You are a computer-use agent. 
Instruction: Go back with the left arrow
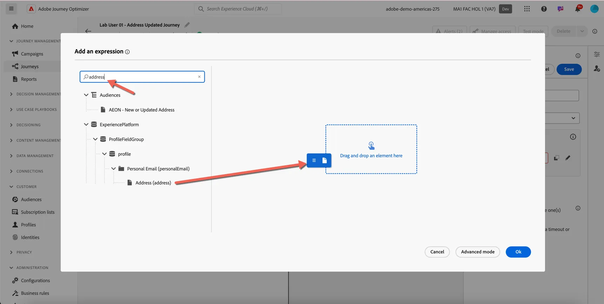[x=88, y=31]
